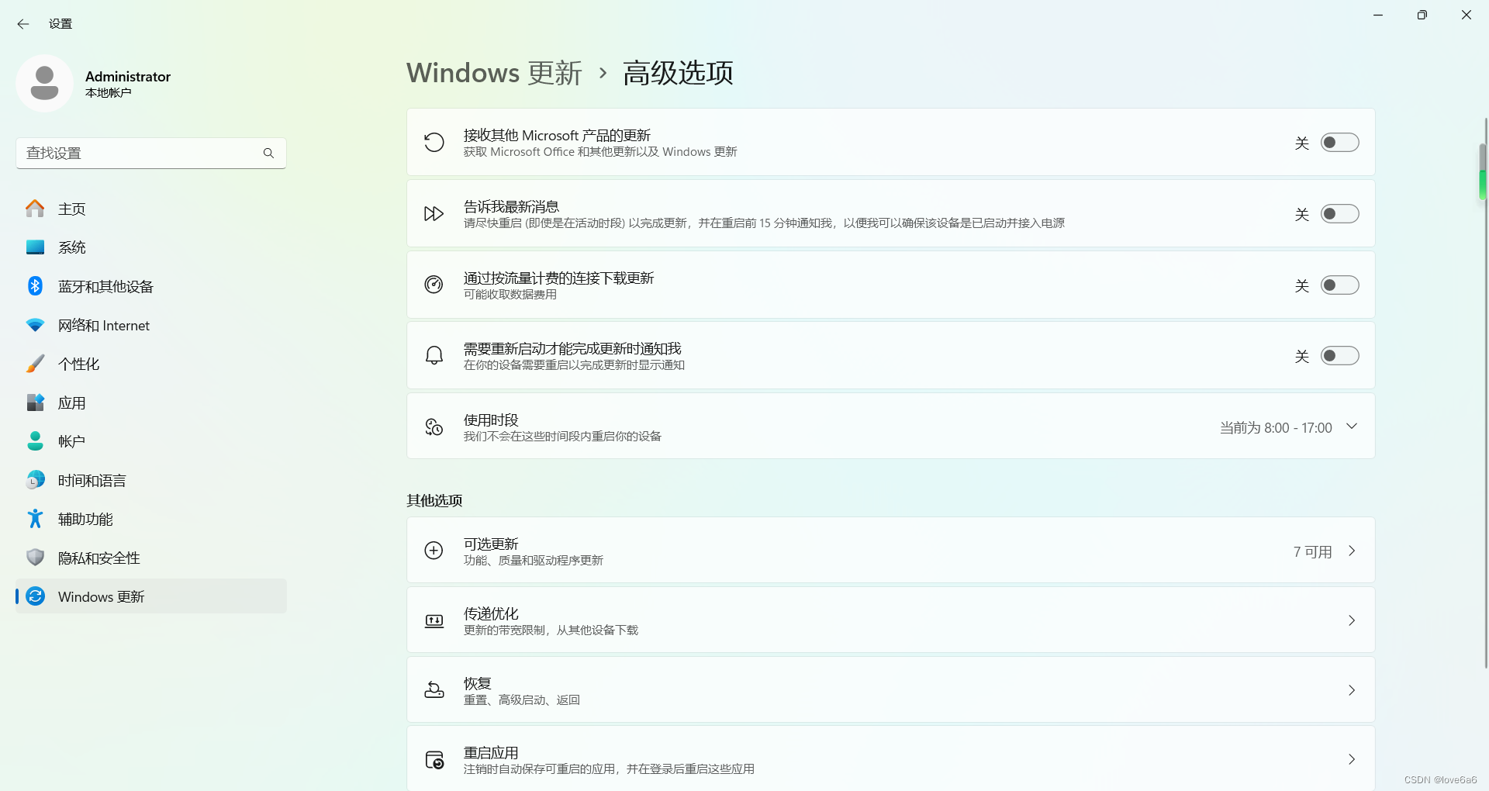Open 恢复 via its right chevron
The height and width of the screenshot is (791, 1489).
point(1352,690)
